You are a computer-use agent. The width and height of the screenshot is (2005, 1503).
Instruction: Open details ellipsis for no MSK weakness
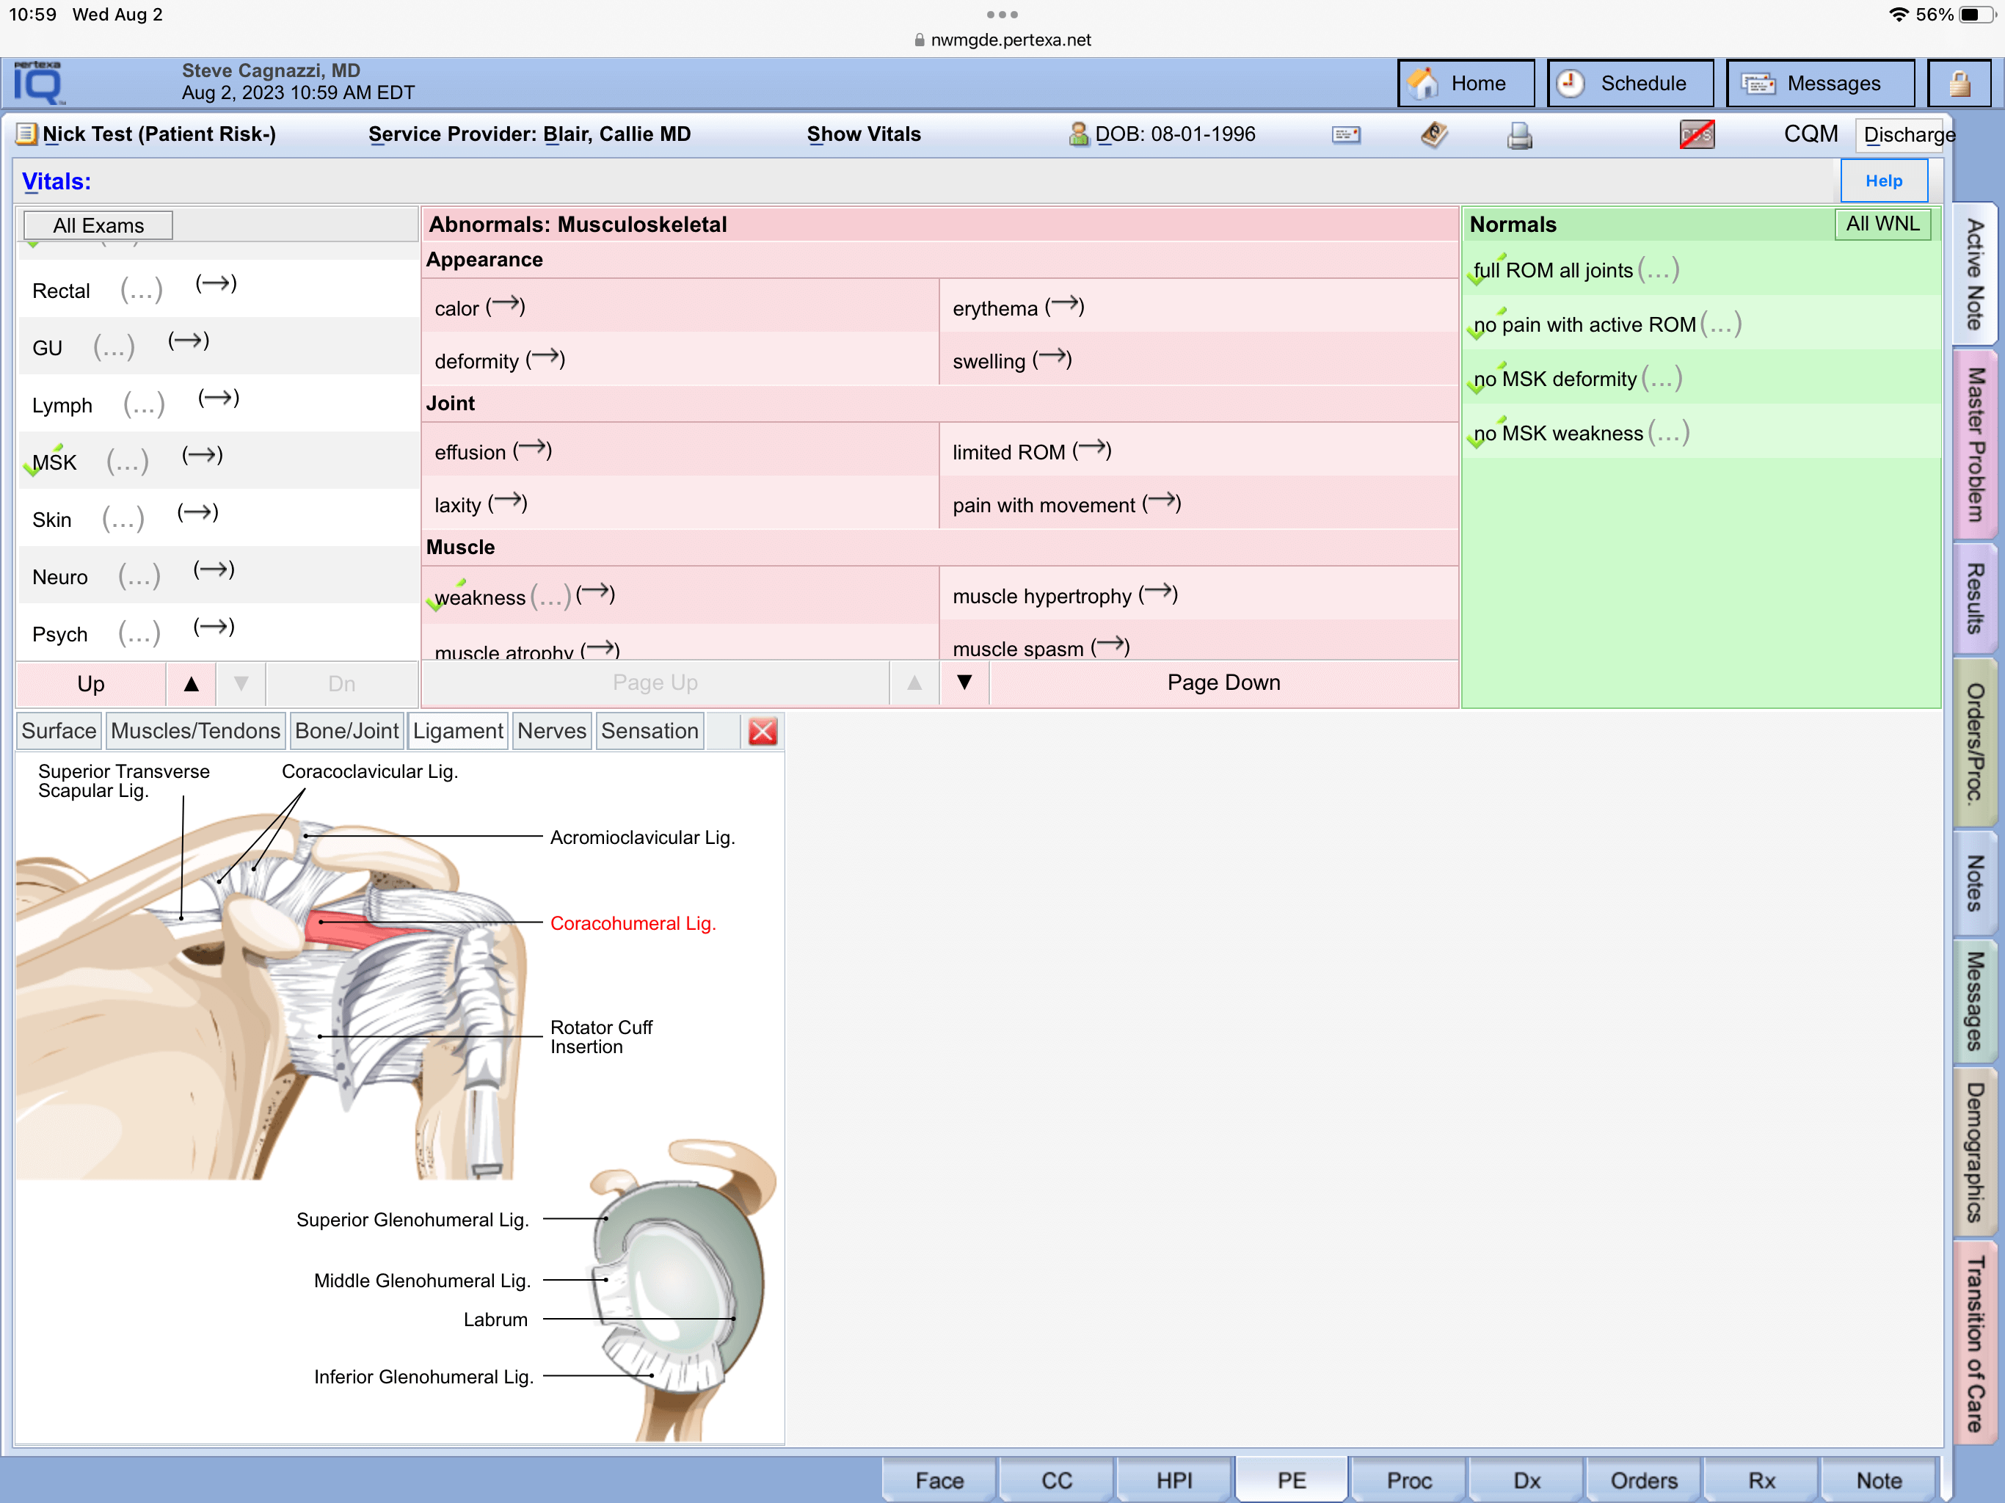(1668, 433)
